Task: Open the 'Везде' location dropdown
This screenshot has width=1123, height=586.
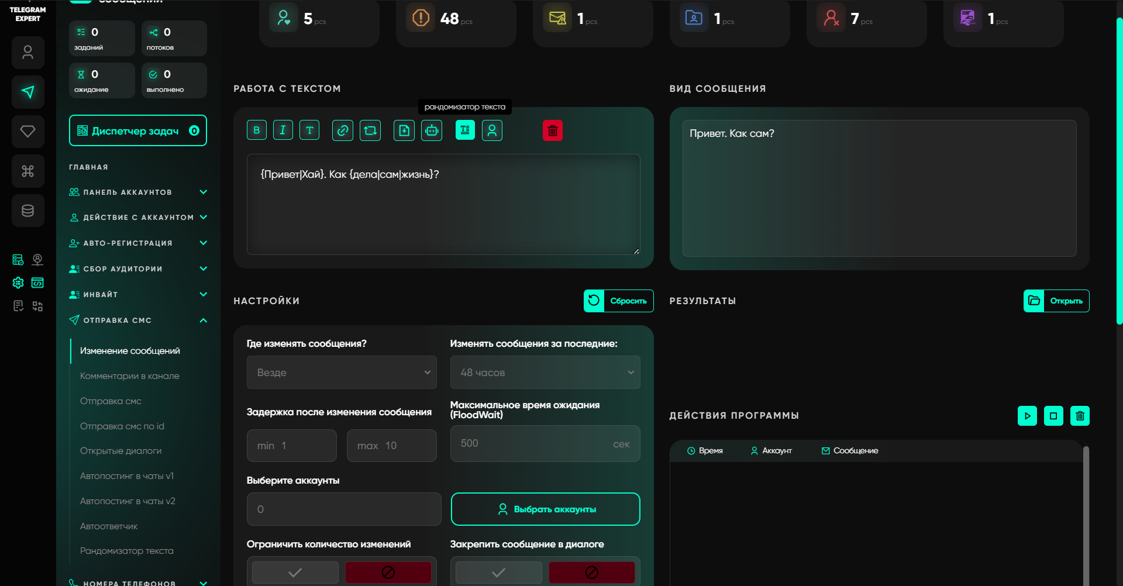Action: [x=342, y=373]
